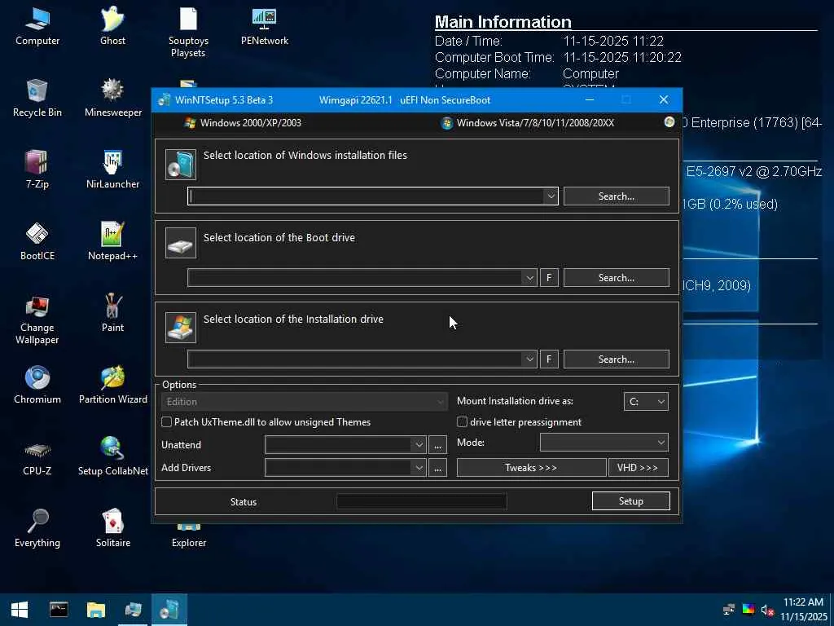Click the colorful display tray icon

click(x=748, y=610)
